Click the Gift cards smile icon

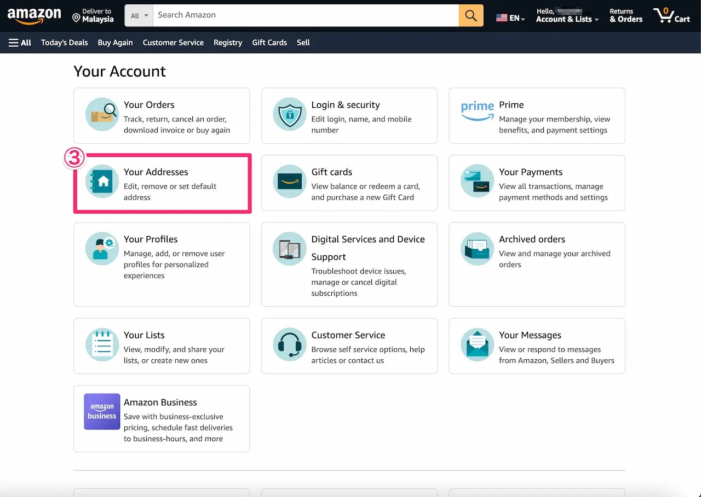point(289,182)
